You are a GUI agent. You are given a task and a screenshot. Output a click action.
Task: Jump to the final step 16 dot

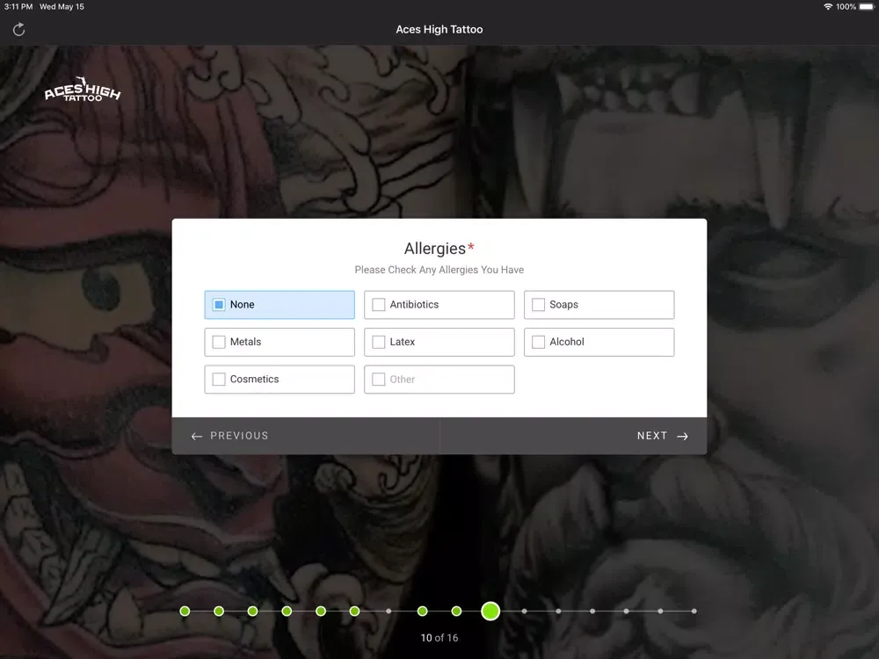click(694, 612)
